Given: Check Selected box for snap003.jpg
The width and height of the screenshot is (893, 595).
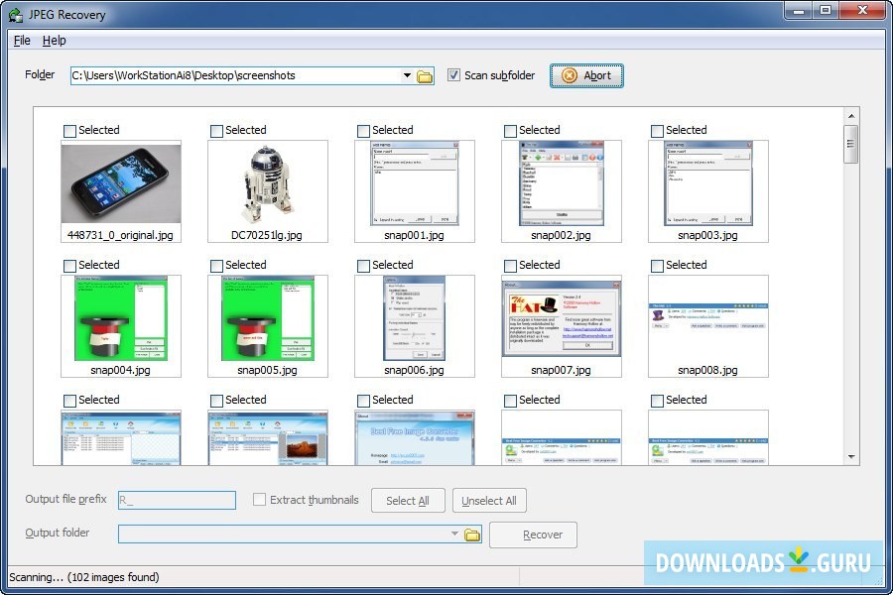Looking at the screenshot, I should point(657,131).
